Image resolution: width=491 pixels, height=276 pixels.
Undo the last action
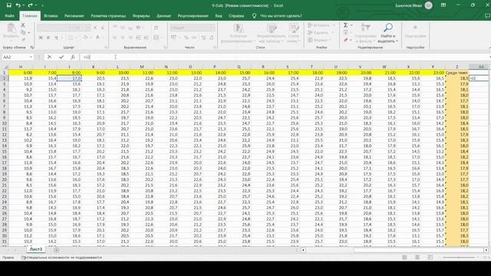[18, 5]
